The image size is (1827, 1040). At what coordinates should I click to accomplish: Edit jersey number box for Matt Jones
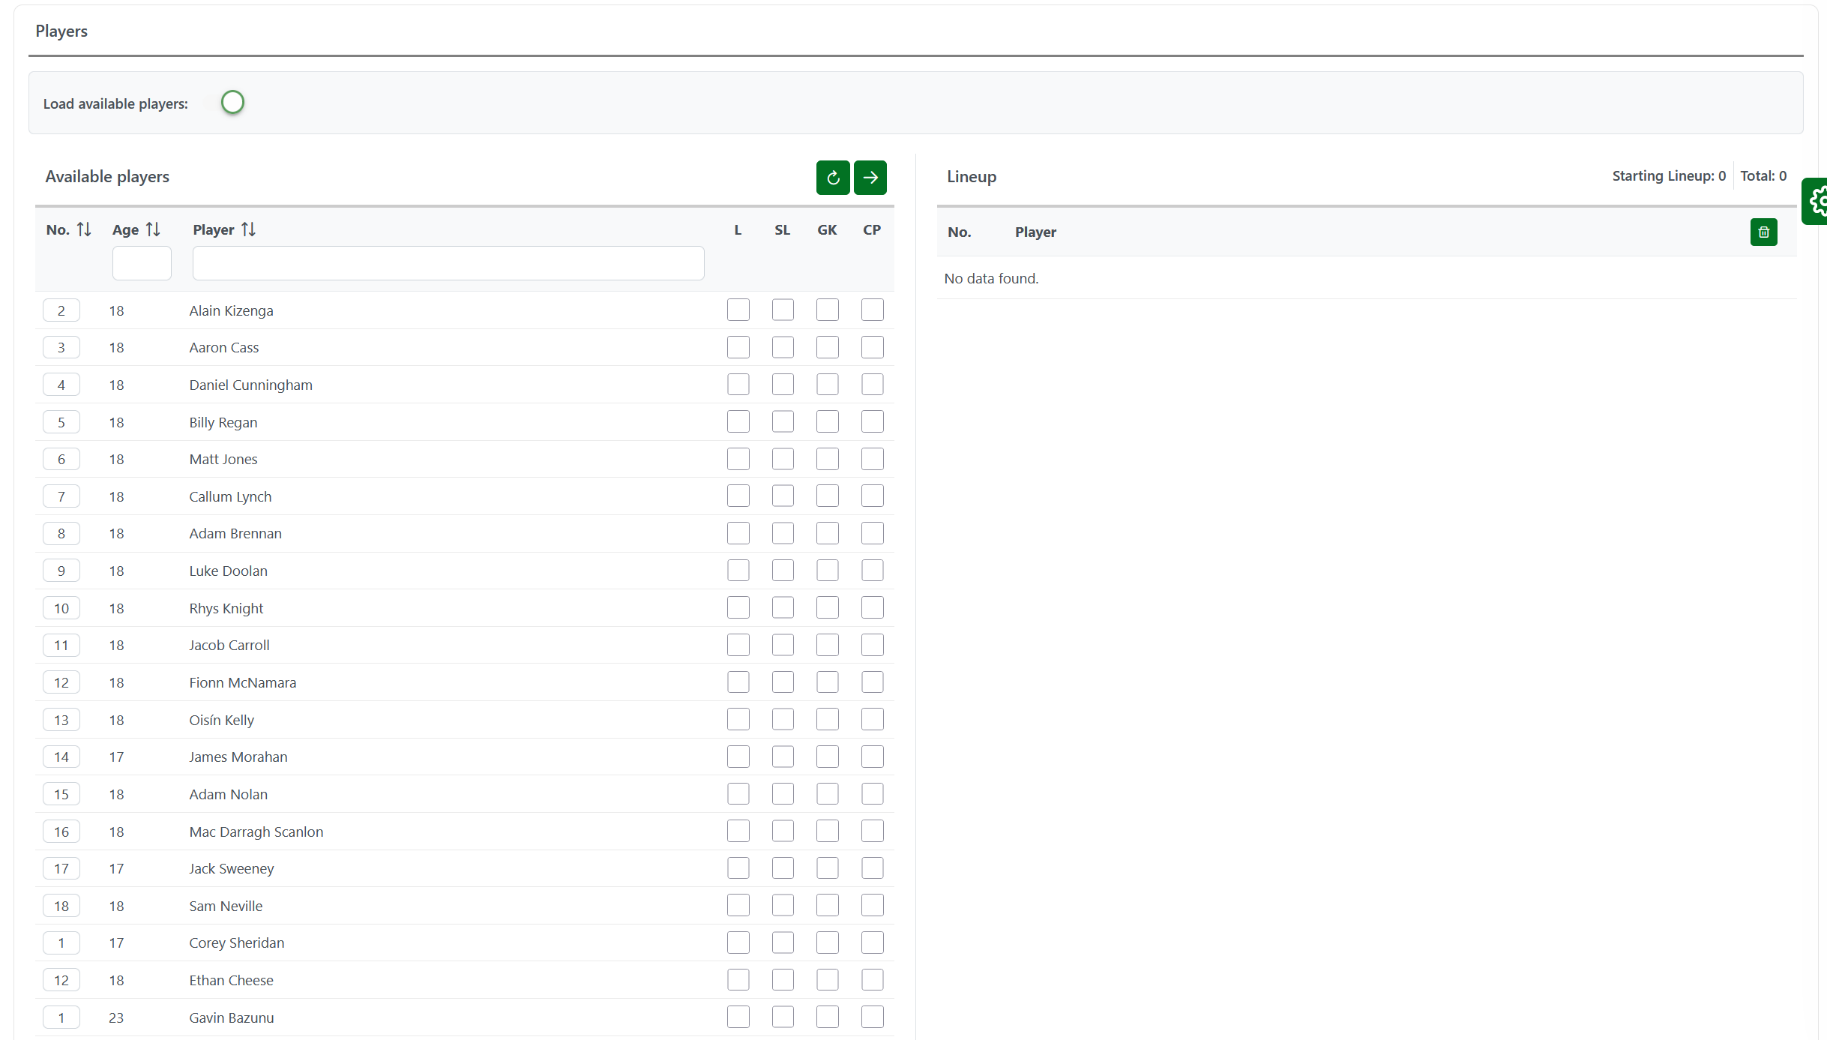[x=61, y=460]
